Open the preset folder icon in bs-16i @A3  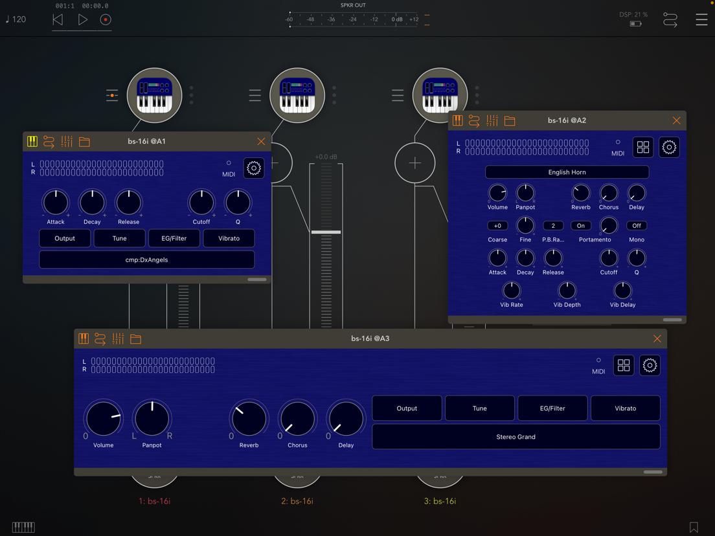point(135,339)
